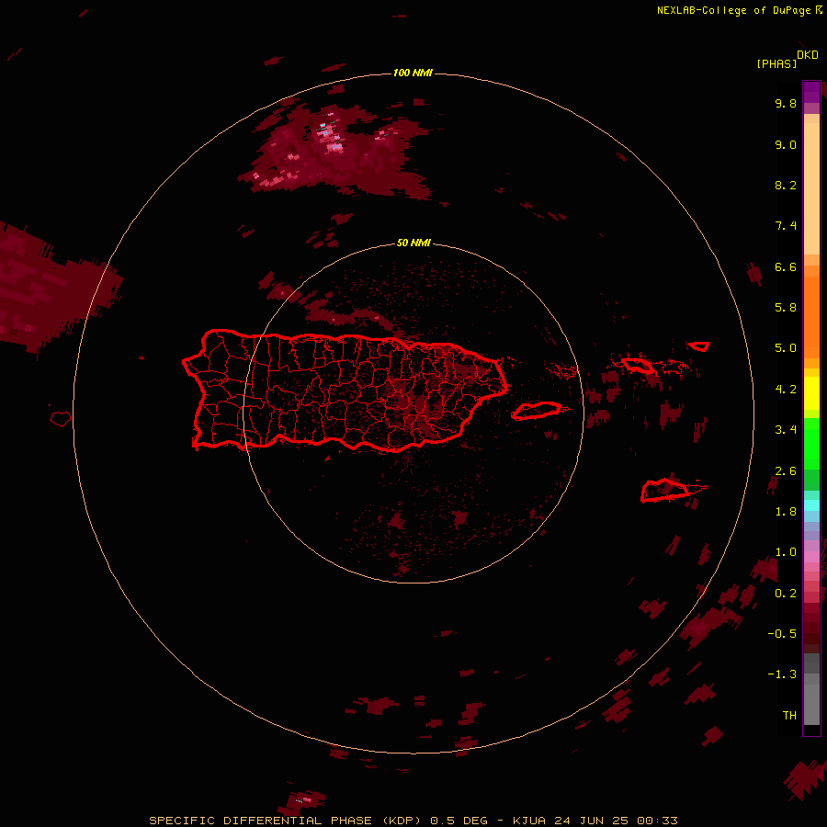Pick the cyan segment of the color bar
Viewport: 827px width, 827px height.
[x=811, y=505]
